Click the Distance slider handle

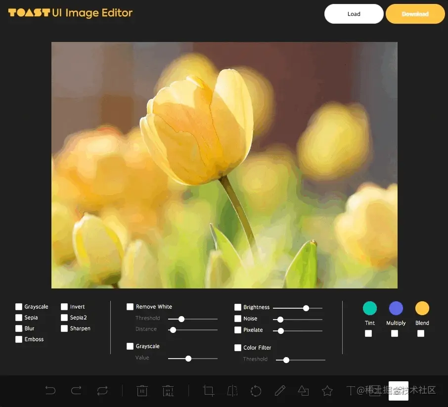(173, 330)
